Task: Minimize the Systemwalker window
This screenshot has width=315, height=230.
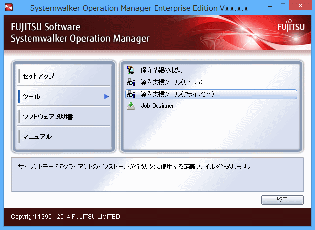Action: pyautogui.click(x=270, y=6)
